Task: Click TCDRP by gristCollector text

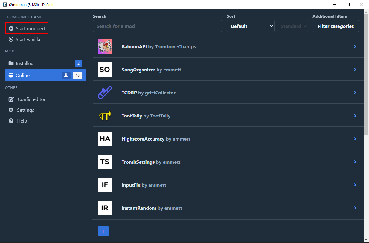Action: tap(149, 93)
